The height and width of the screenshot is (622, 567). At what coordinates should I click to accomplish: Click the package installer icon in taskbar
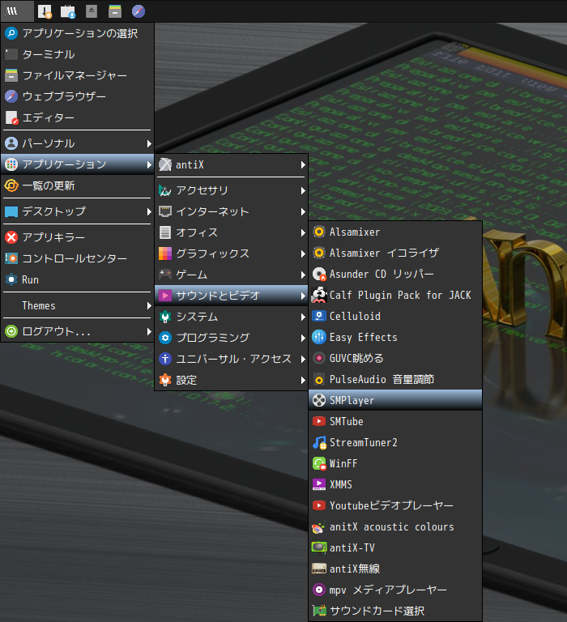(x=45, y=11)
